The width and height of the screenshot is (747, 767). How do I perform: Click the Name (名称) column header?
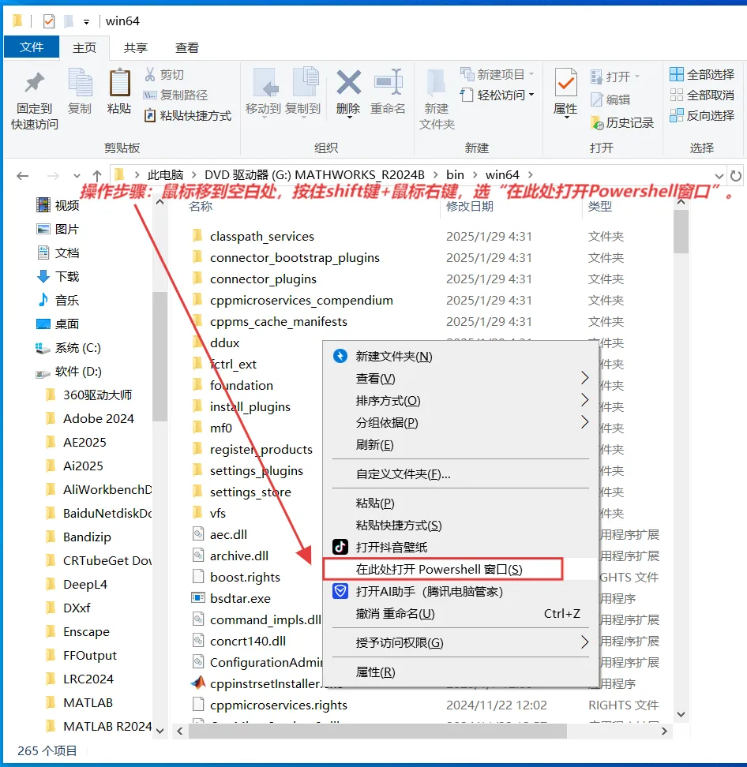[201, 207]
